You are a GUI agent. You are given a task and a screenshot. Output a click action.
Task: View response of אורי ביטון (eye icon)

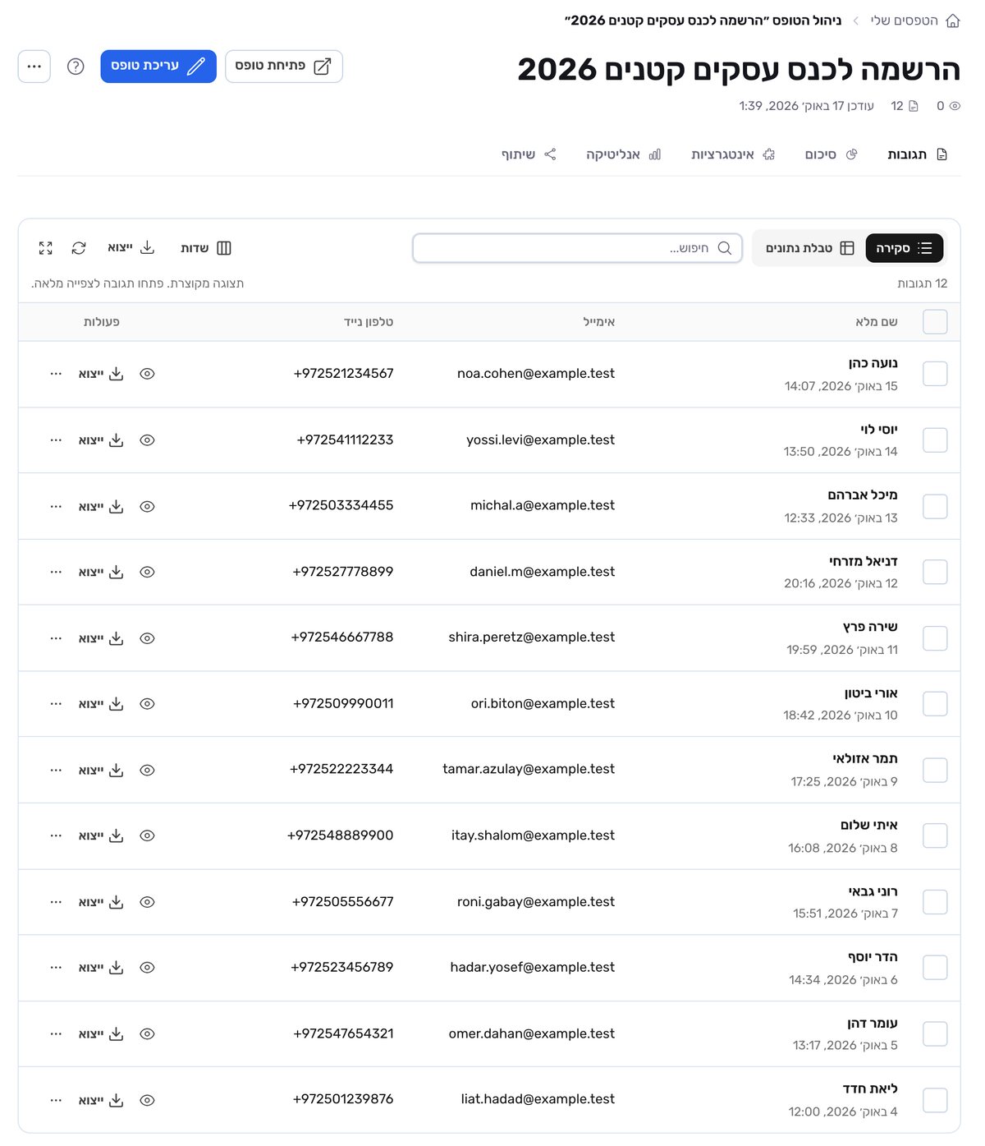147,704
